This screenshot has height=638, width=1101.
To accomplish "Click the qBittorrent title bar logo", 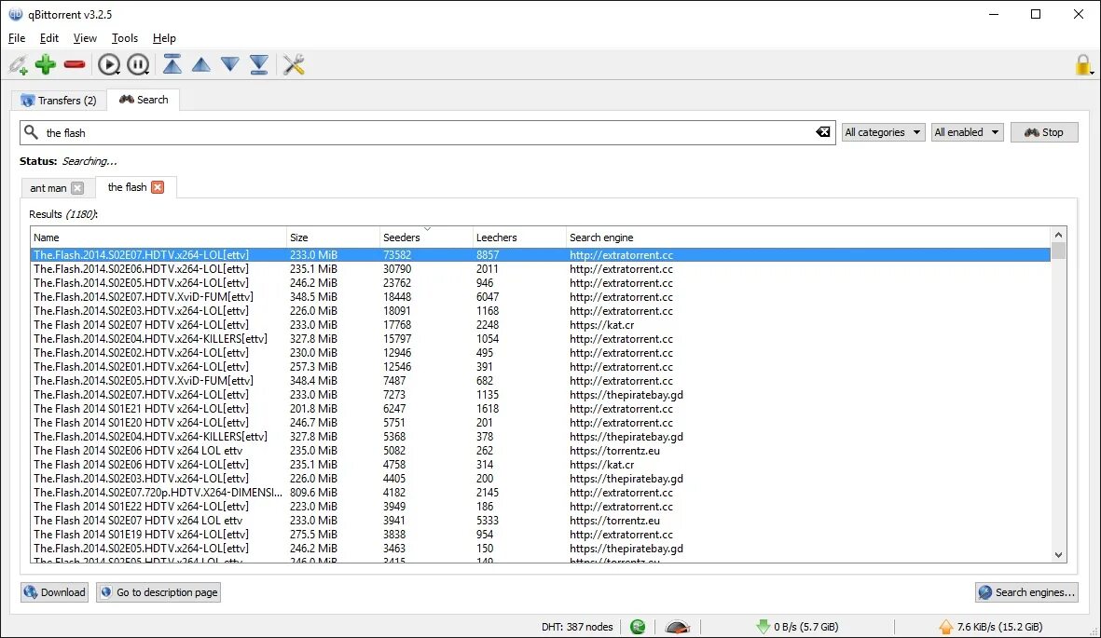I will click(x=15, y=14).
